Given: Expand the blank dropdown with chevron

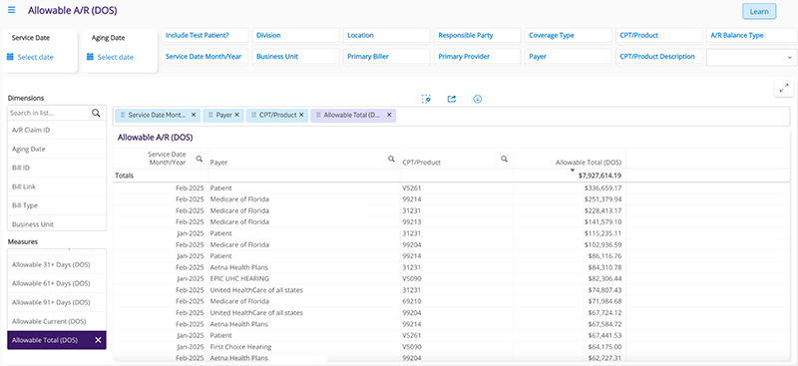Looking at the screenshot, I should click(x=751, y=58).
